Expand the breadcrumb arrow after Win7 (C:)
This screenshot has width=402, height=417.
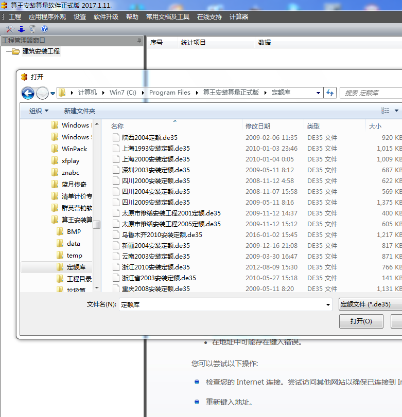(x=143, y=93)
